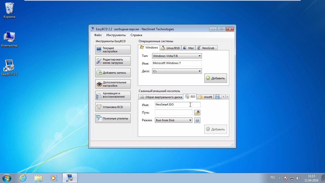The image size is (325, 183).
Task: Open the Текущие настройки view
Action: pyautogui.click(x=113, y=50)
